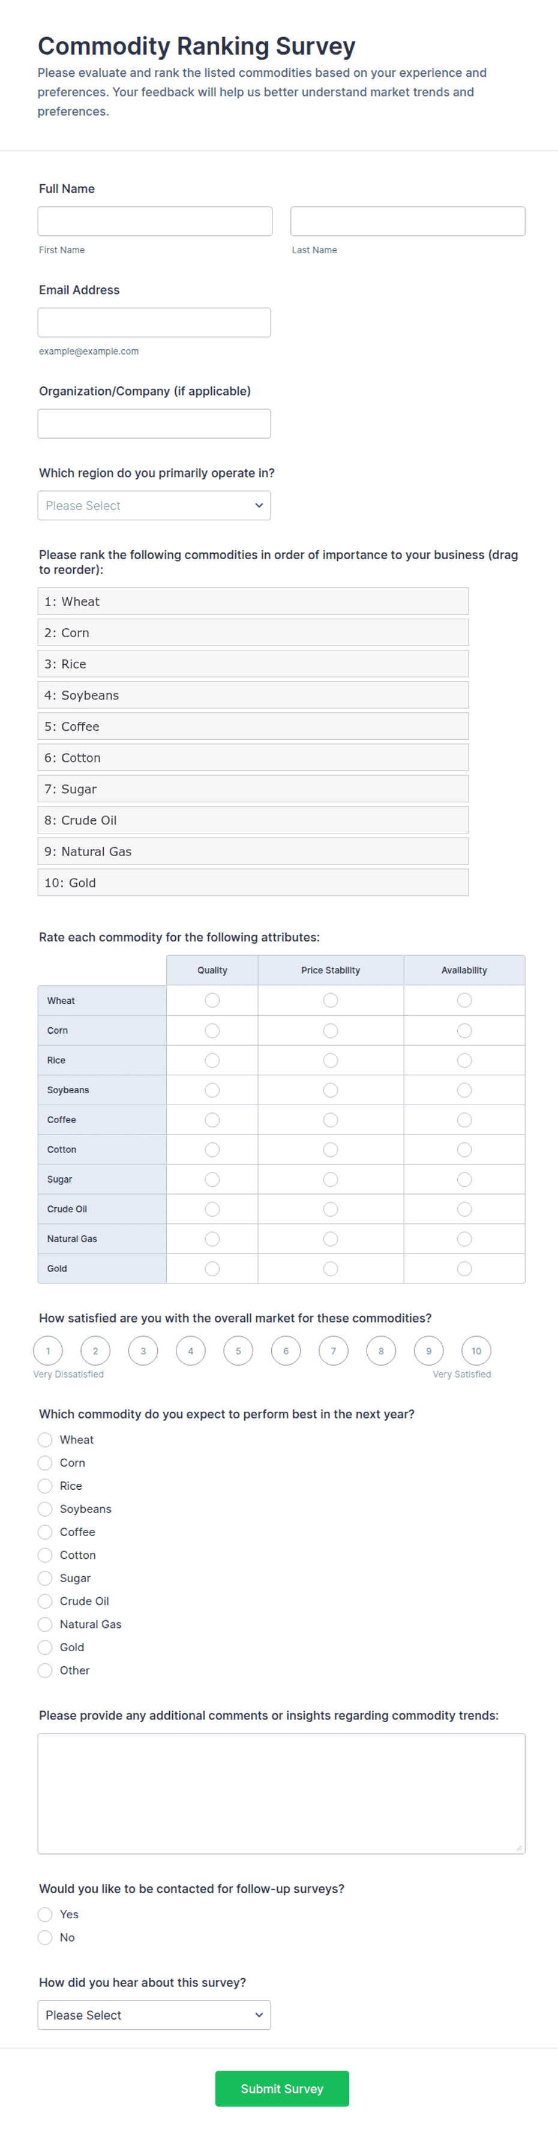The image size is (558, 2136).
Task: Select Natural Gas as best performer
Action: 46,1624
